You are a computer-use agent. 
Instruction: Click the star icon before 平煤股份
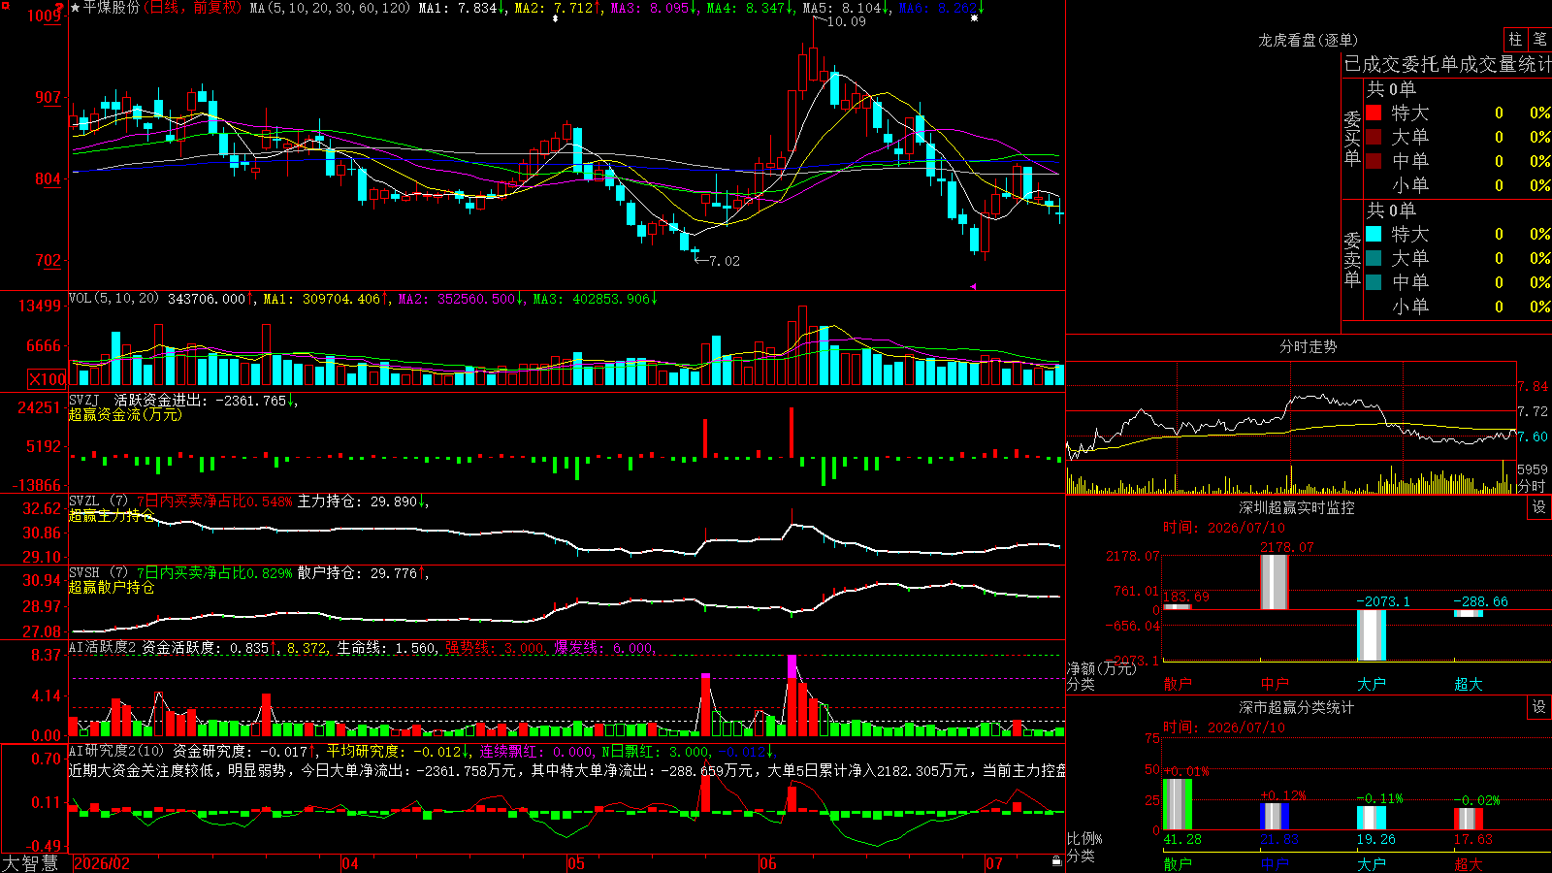pyautogui.click(x=75, y=8)
